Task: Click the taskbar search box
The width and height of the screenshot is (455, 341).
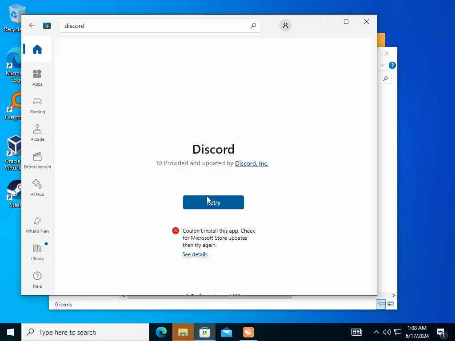Action: tap(85, 332)
